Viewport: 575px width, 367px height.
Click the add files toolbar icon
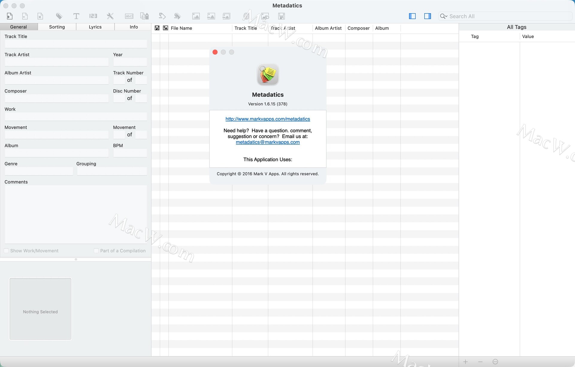[10, 16]
